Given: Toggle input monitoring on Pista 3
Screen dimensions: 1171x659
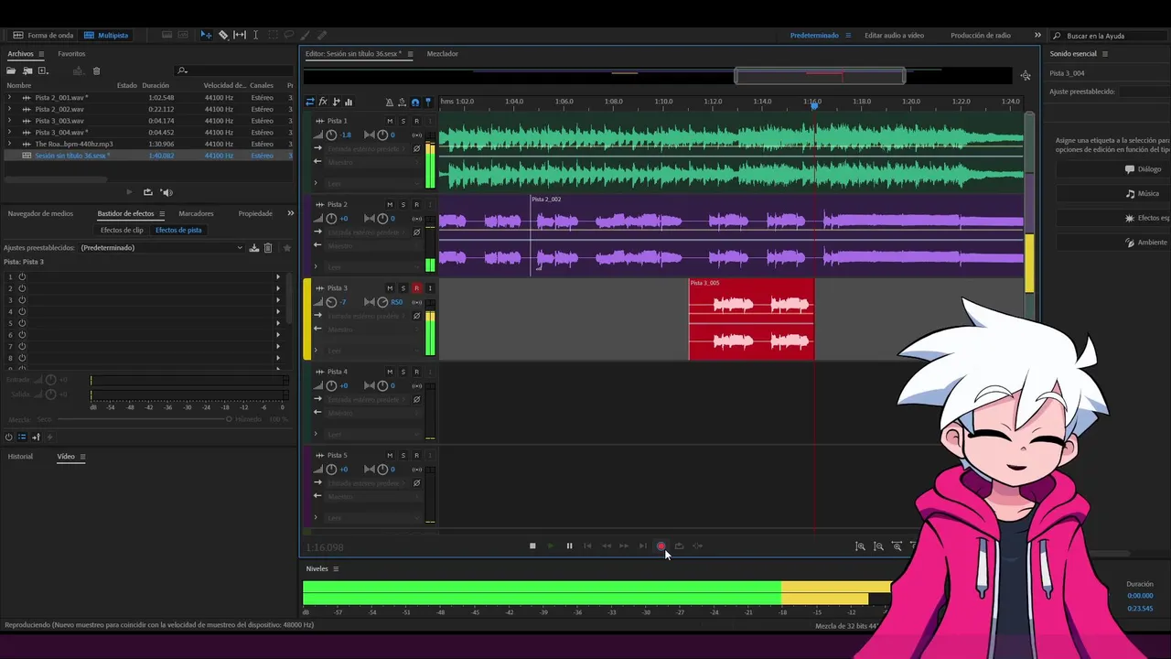Looking at the screenshot, I should (x=430, y=287).
